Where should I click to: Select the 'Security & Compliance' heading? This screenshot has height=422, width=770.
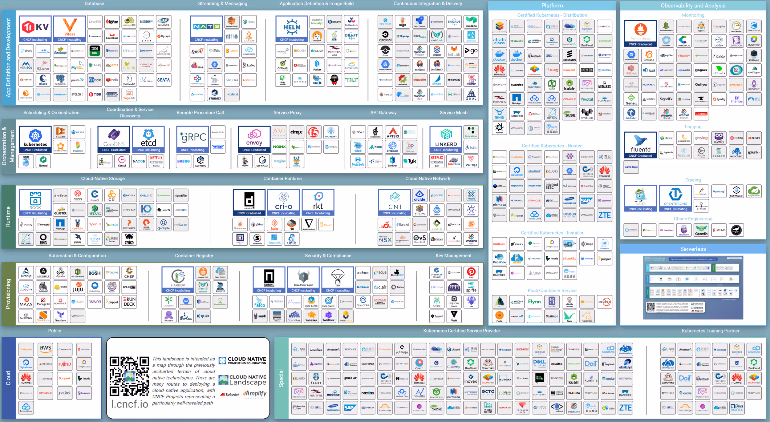[x=328, y=256]
